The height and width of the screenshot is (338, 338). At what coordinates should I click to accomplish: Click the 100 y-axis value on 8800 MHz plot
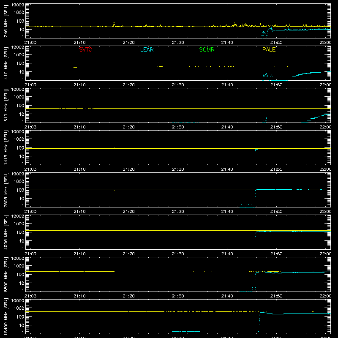point(20,275)
